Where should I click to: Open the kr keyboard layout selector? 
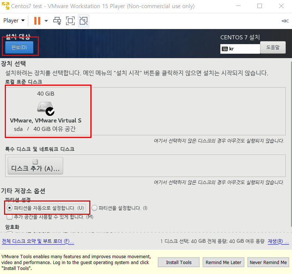(x=240, y=49)
